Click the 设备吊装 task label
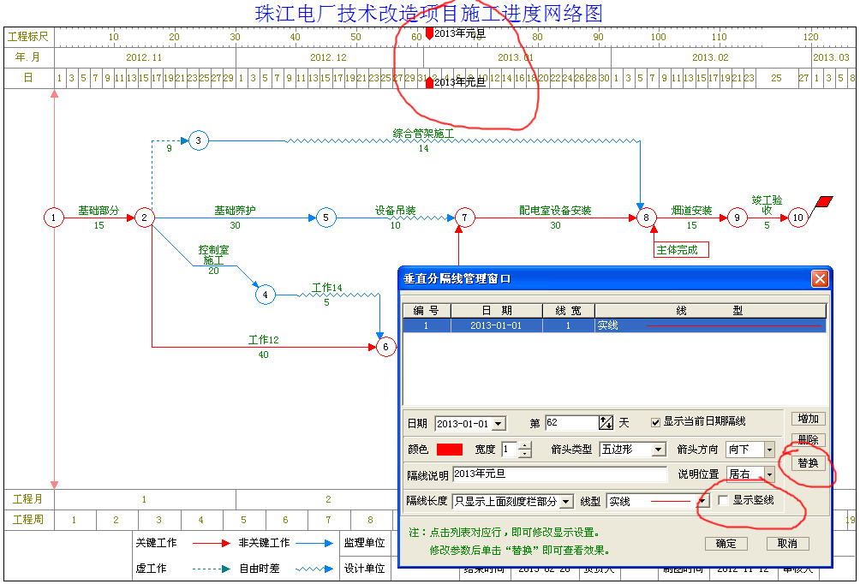 pyautogui.click(x=396, y=211)
